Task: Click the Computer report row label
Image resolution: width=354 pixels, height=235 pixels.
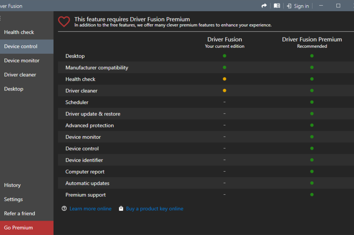Action: tap(85, 172)
